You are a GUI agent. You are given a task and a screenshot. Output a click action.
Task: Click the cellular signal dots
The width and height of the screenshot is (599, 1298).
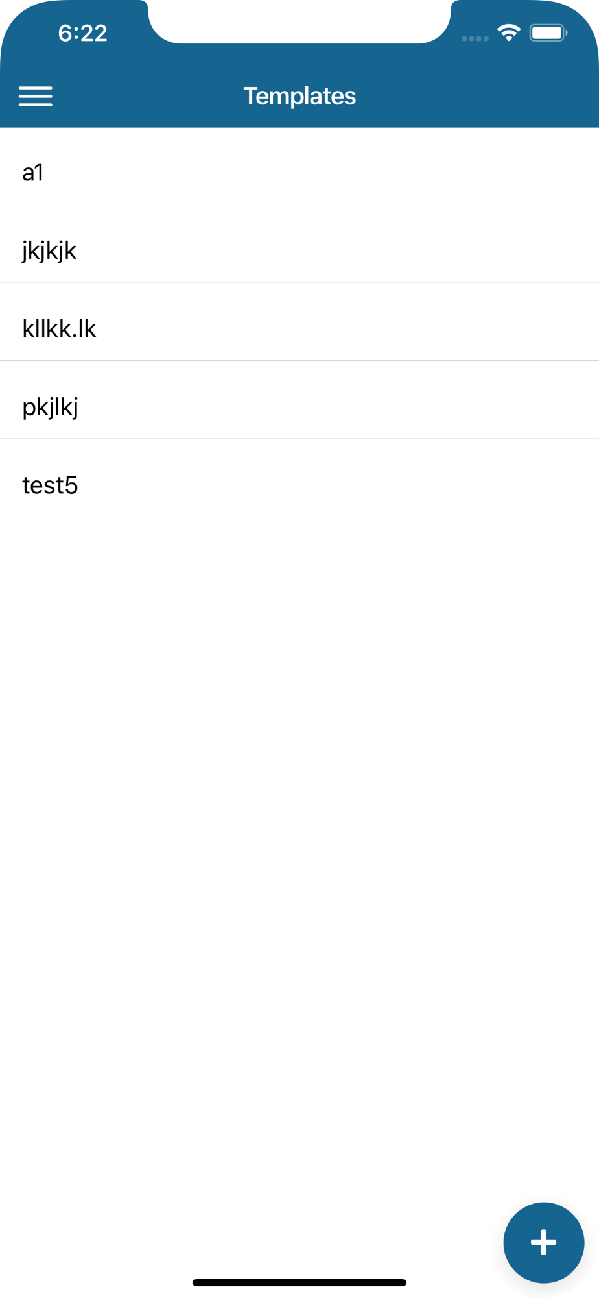475,38
